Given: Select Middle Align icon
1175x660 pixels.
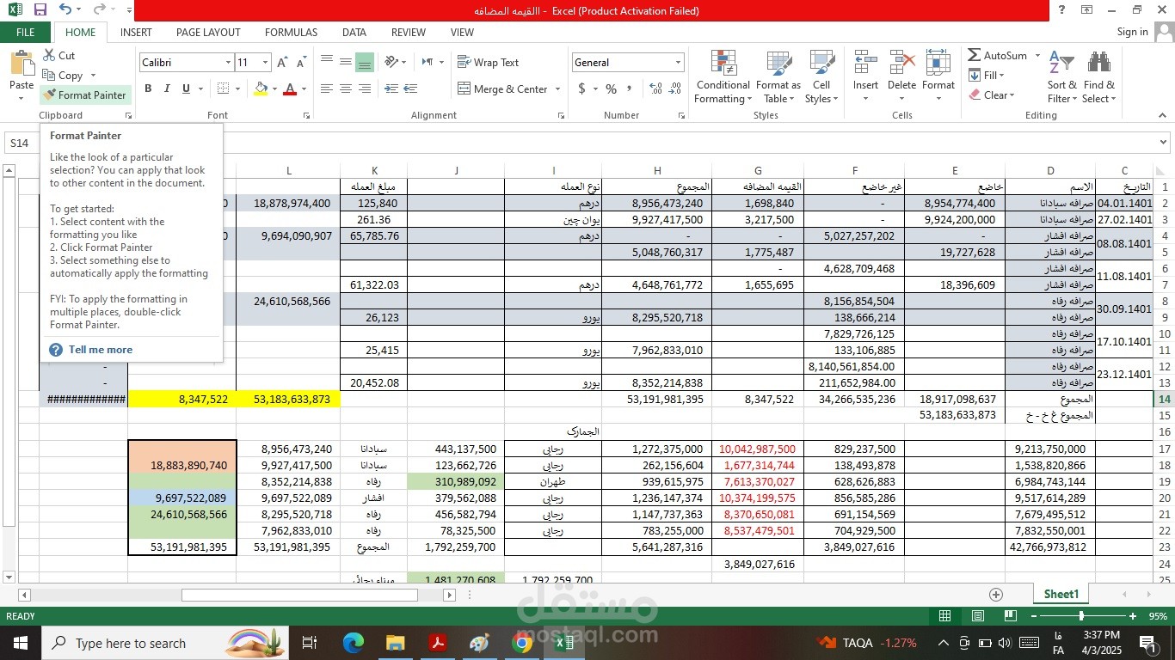Looking at the screenshot, I should coord(345,62).
